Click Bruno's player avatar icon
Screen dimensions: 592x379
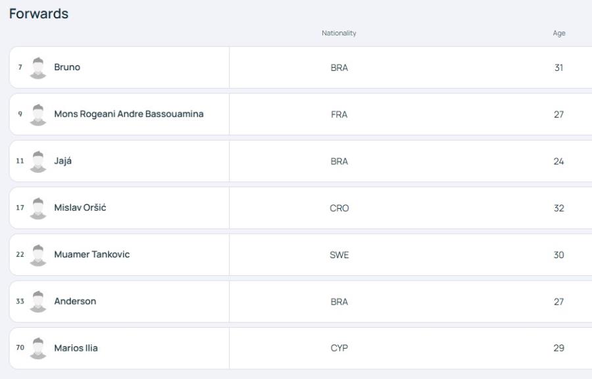coord(37,68)
